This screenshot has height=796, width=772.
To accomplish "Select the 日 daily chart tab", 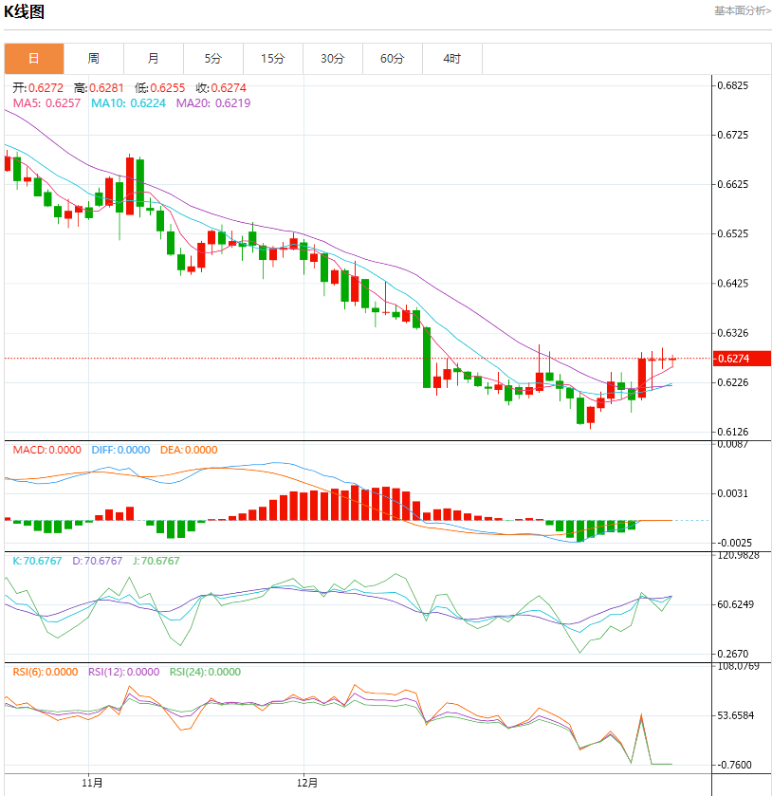I will point(34,59).
